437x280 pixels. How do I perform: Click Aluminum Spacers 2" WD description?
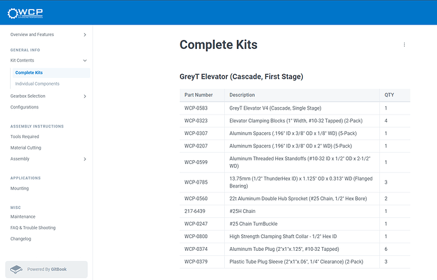[x=291, y=146]
